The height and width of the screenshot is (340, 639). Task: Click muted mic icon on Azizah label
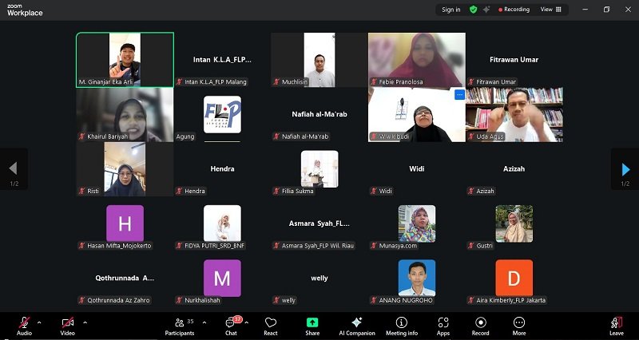coord(471,191)
